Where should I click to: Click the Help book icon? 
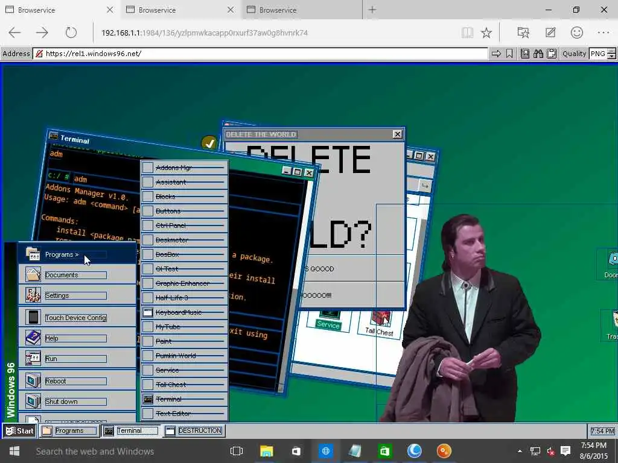[33, 338]
